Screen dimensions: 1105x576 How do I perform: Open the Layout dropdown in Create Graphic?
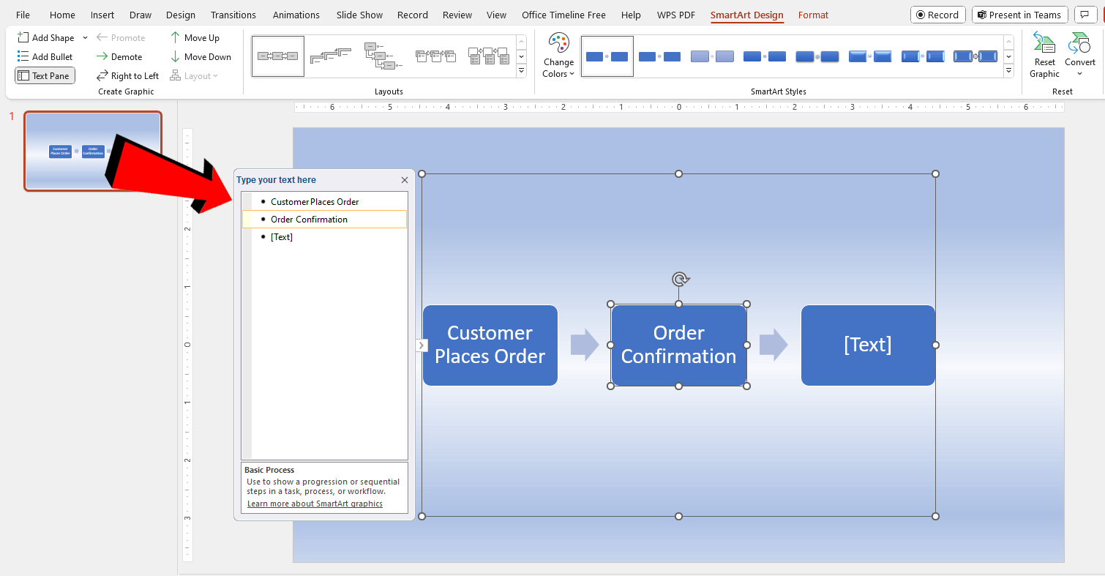coord(195,75)
